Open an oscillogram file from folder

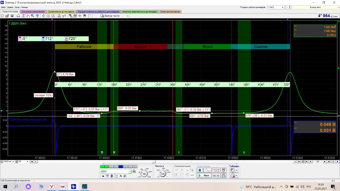click(7, 16)
